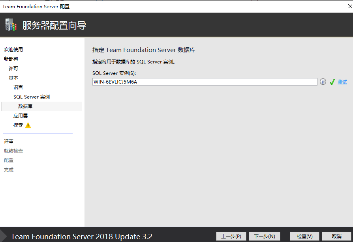353x242 pixels.
Task: Click the heading 指定 Team Foundation Server 数据库
Action: 144,50
